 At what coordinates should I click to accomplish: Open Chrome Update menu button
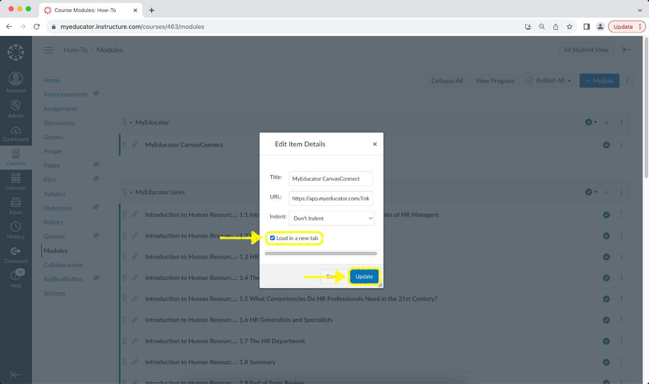(627, 27)
